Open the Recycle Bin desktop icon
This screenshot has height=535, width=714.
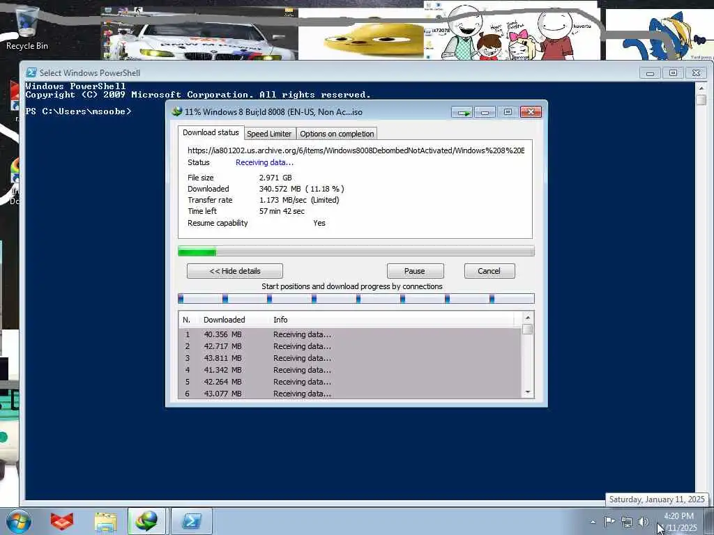click(x=26, y=27)
